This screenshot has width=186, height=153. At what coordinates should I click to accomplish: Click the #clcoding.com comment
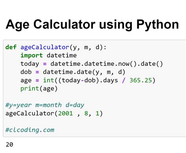point(30,130)
